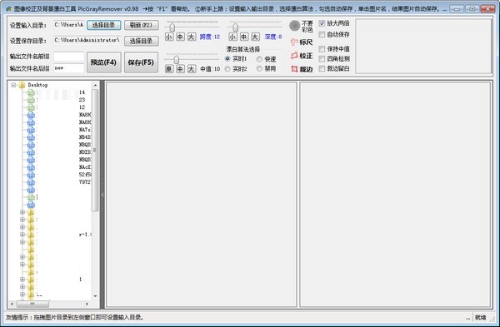Click the tree scrollbar down arrow
500x327 pixels.
pos(95,296)
